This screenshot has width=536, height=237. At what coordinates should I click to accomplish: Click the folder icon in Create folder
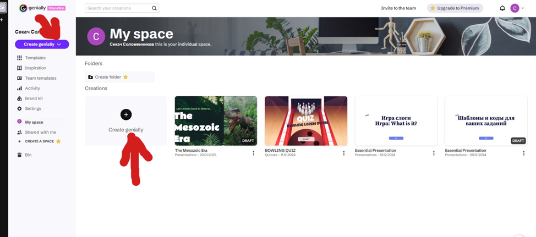coord(90,77)
